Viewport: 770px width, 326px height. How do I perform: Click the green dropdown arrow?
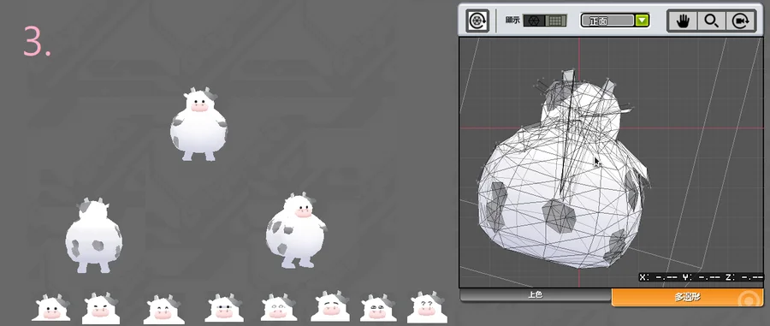[642, 21]
